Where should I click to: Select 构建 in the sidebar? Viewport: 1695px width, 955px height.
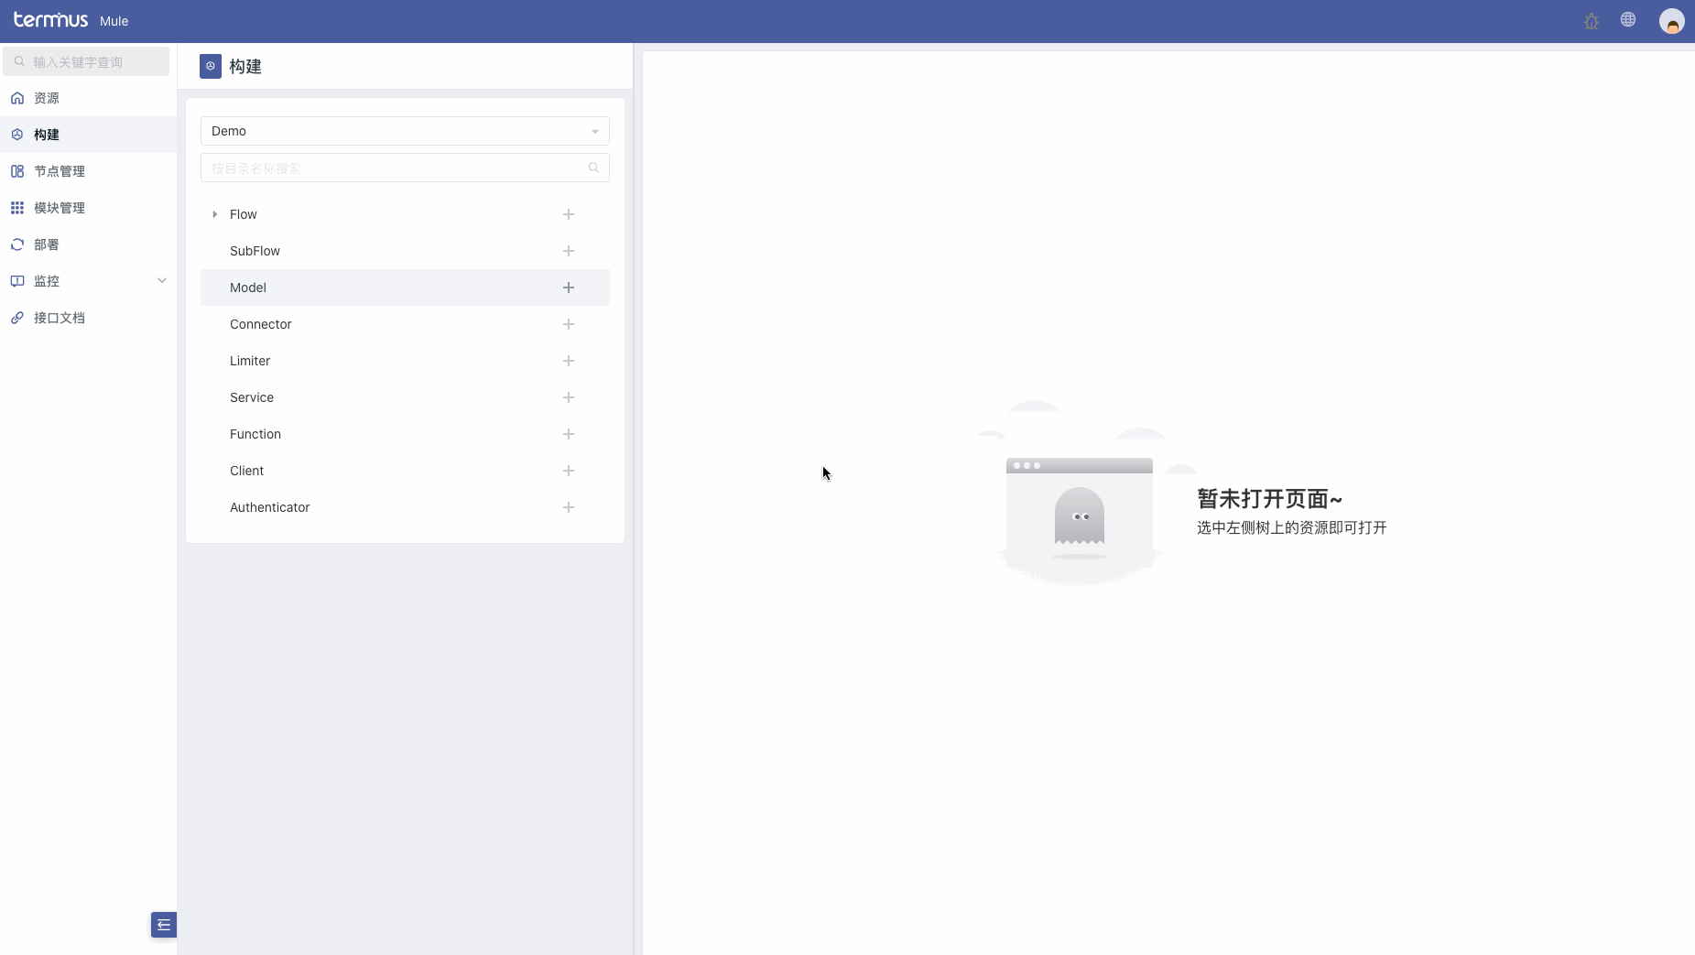point(88,135)
